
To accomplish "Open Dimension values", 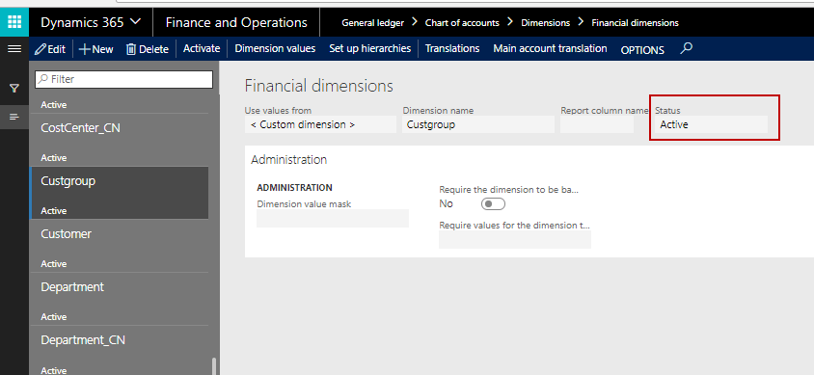I will (275, 49).
